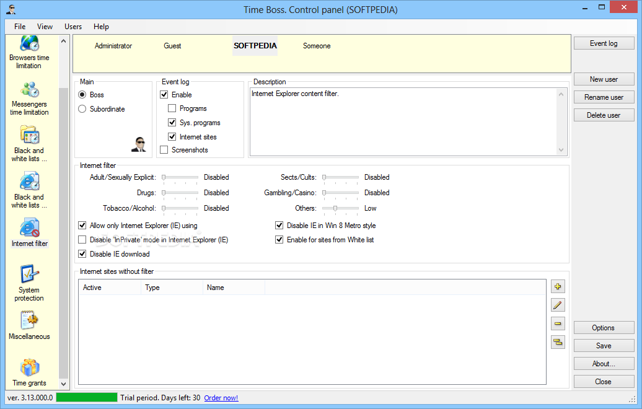Switch to the Someone user

pos(317,46)
